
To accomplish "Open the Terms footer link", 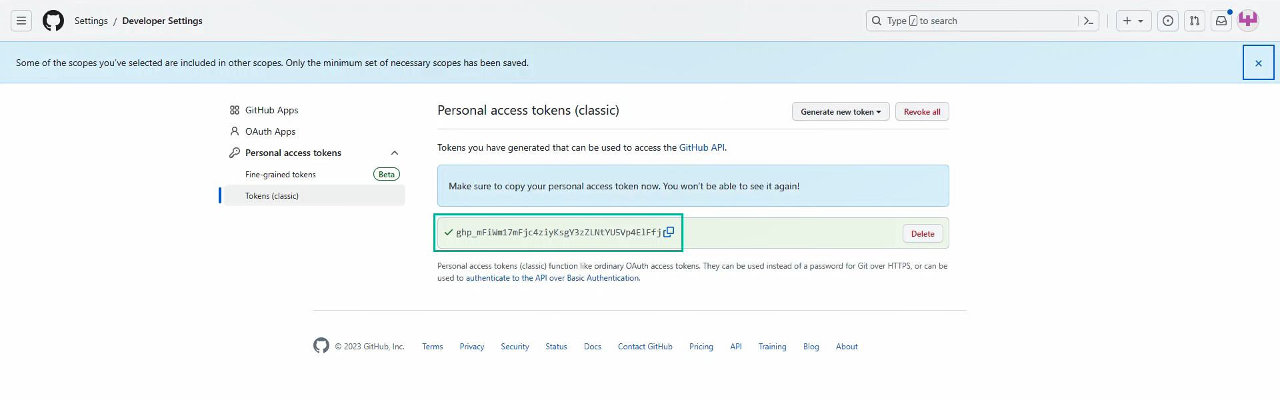I will (x=432, y=346).
